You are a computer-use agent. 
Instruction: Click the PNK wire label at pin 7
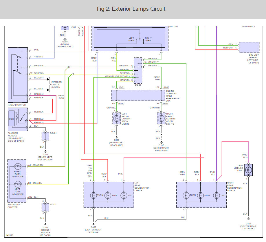[36, 50]
